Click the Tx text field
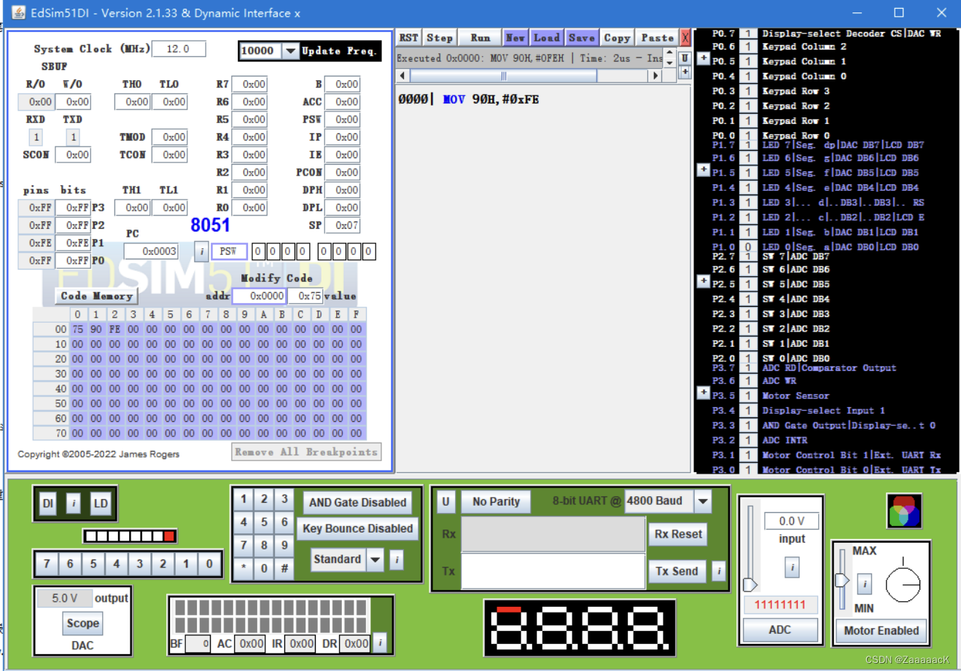 coord(553,571)
